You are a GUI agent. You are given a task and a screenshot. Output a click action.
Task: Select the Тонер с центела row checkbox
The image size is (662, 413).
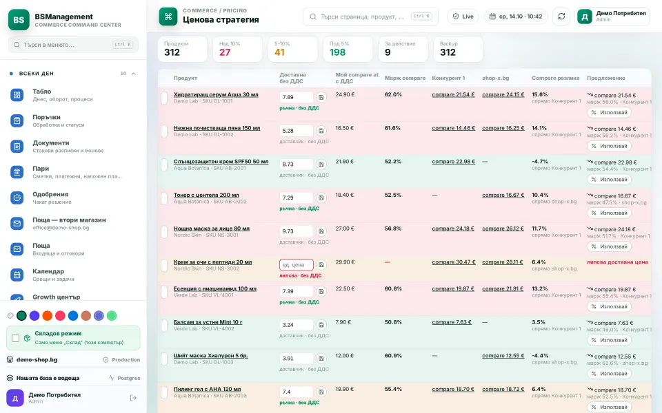164,198
